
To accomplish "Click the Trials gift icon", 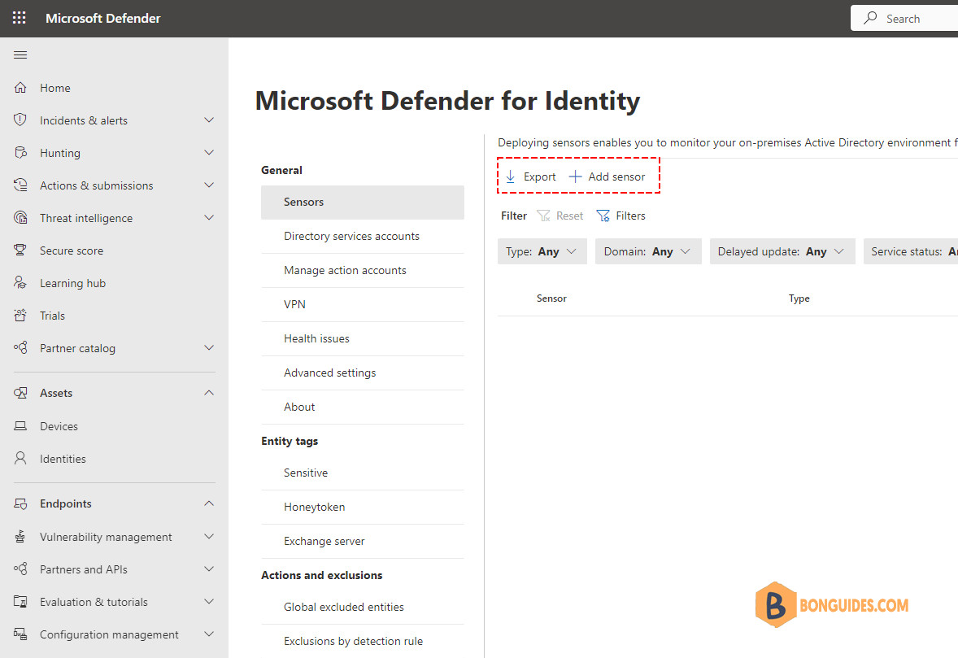I will (20, 316).
